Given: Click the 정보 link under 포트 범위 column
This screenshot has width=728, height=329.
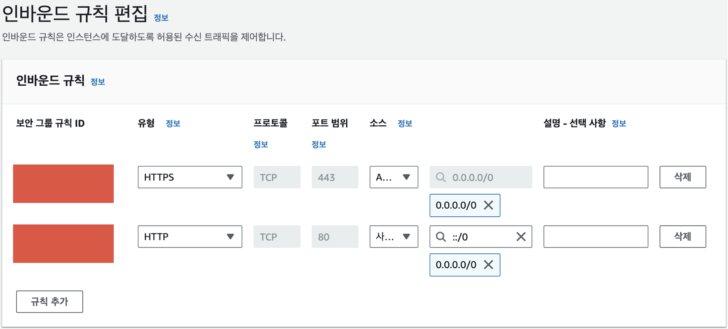Looking at the screenshot, I should pos(319,145).
